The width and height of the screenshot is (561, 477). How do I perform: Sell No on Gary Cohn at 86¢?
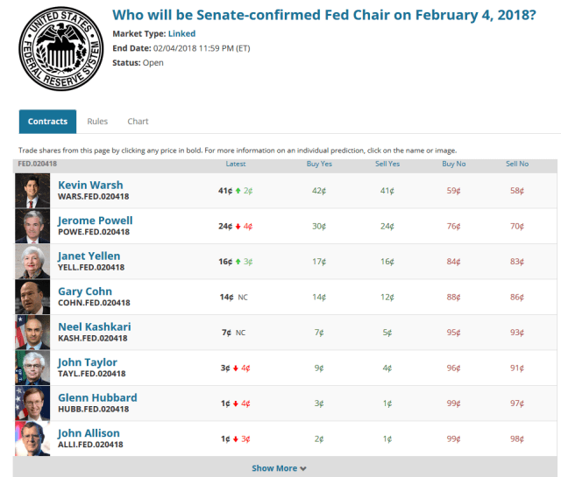[517, 297]
